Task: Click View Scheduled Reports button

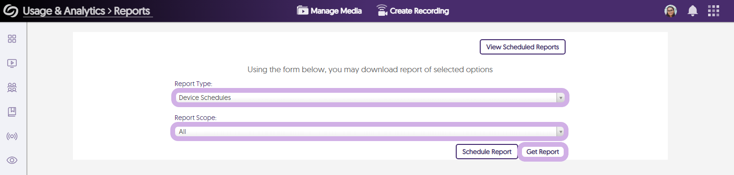Action: 522,47
